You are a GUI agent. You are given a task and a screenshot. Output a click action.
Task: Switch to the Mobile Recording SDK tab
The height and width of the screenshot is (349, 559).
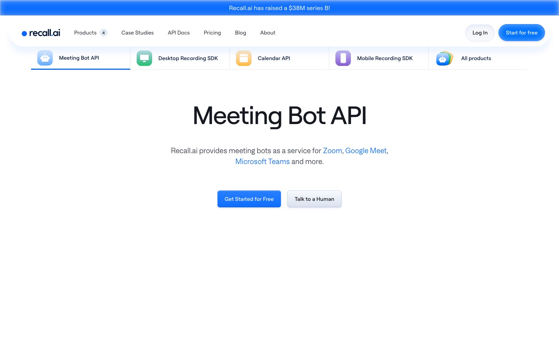379,58
